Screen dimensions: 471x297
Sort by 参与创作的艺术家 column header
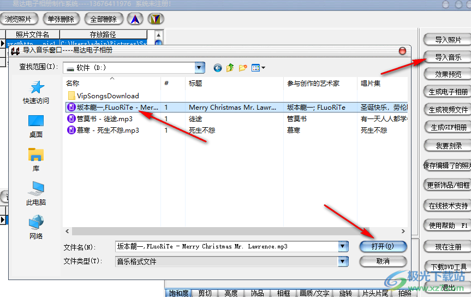(320, 84)
